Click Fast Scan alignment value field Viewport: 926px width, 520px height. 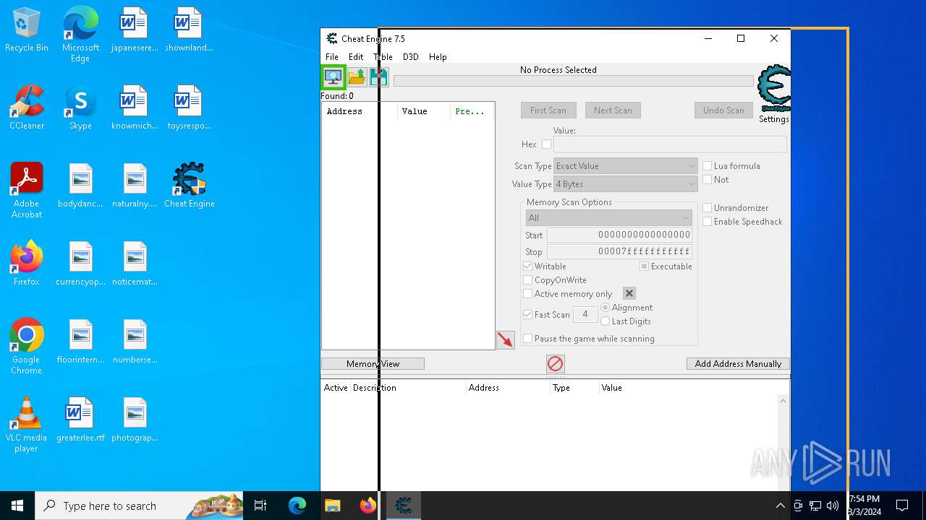tap(585, 315)
